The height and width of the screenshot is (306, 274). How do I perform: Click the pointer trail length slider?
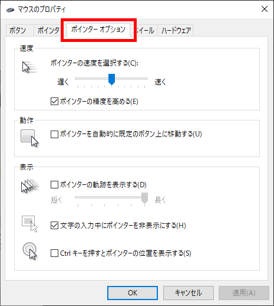(111, 198)
